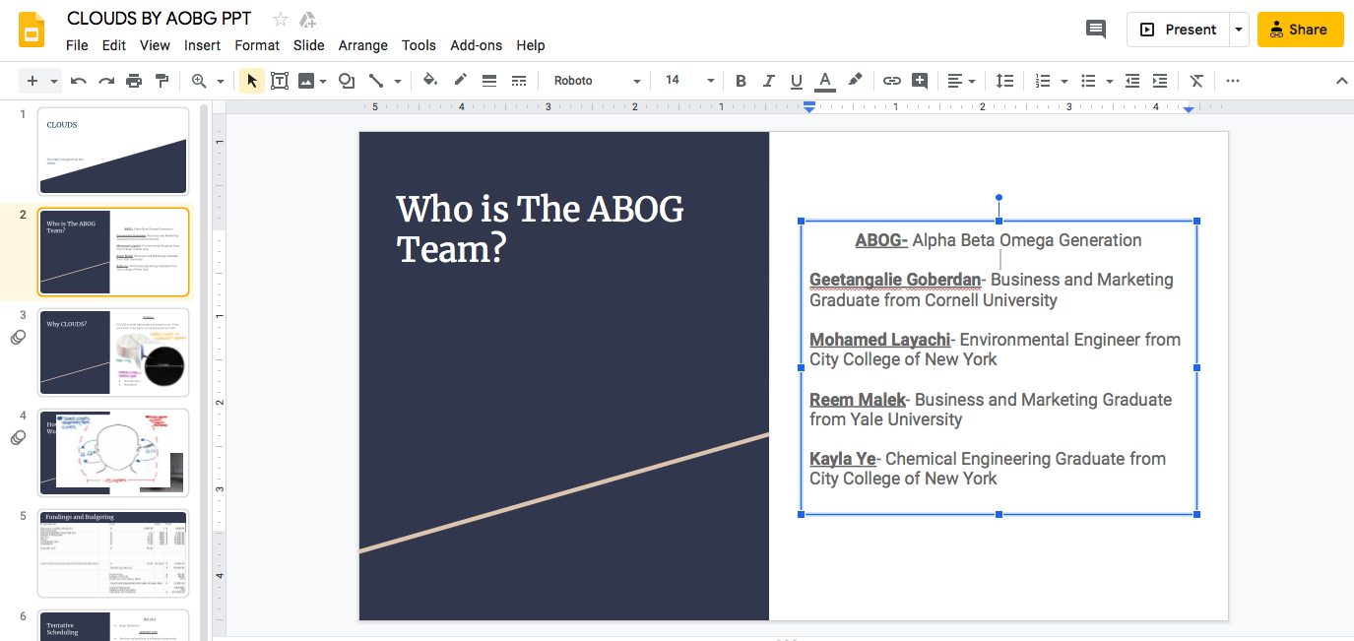Click the Who is The ABOG Team heading
Viewport: 1354px width, 641px height.
[540, 228]
